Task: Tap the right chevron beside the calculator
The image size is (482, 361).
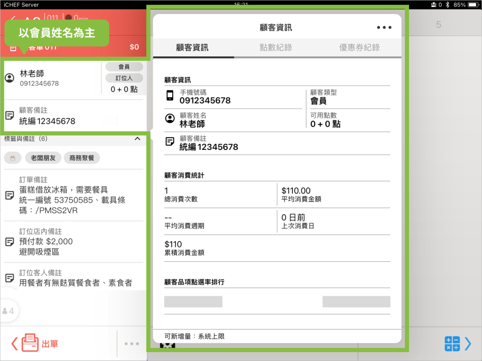Action: 468,344
